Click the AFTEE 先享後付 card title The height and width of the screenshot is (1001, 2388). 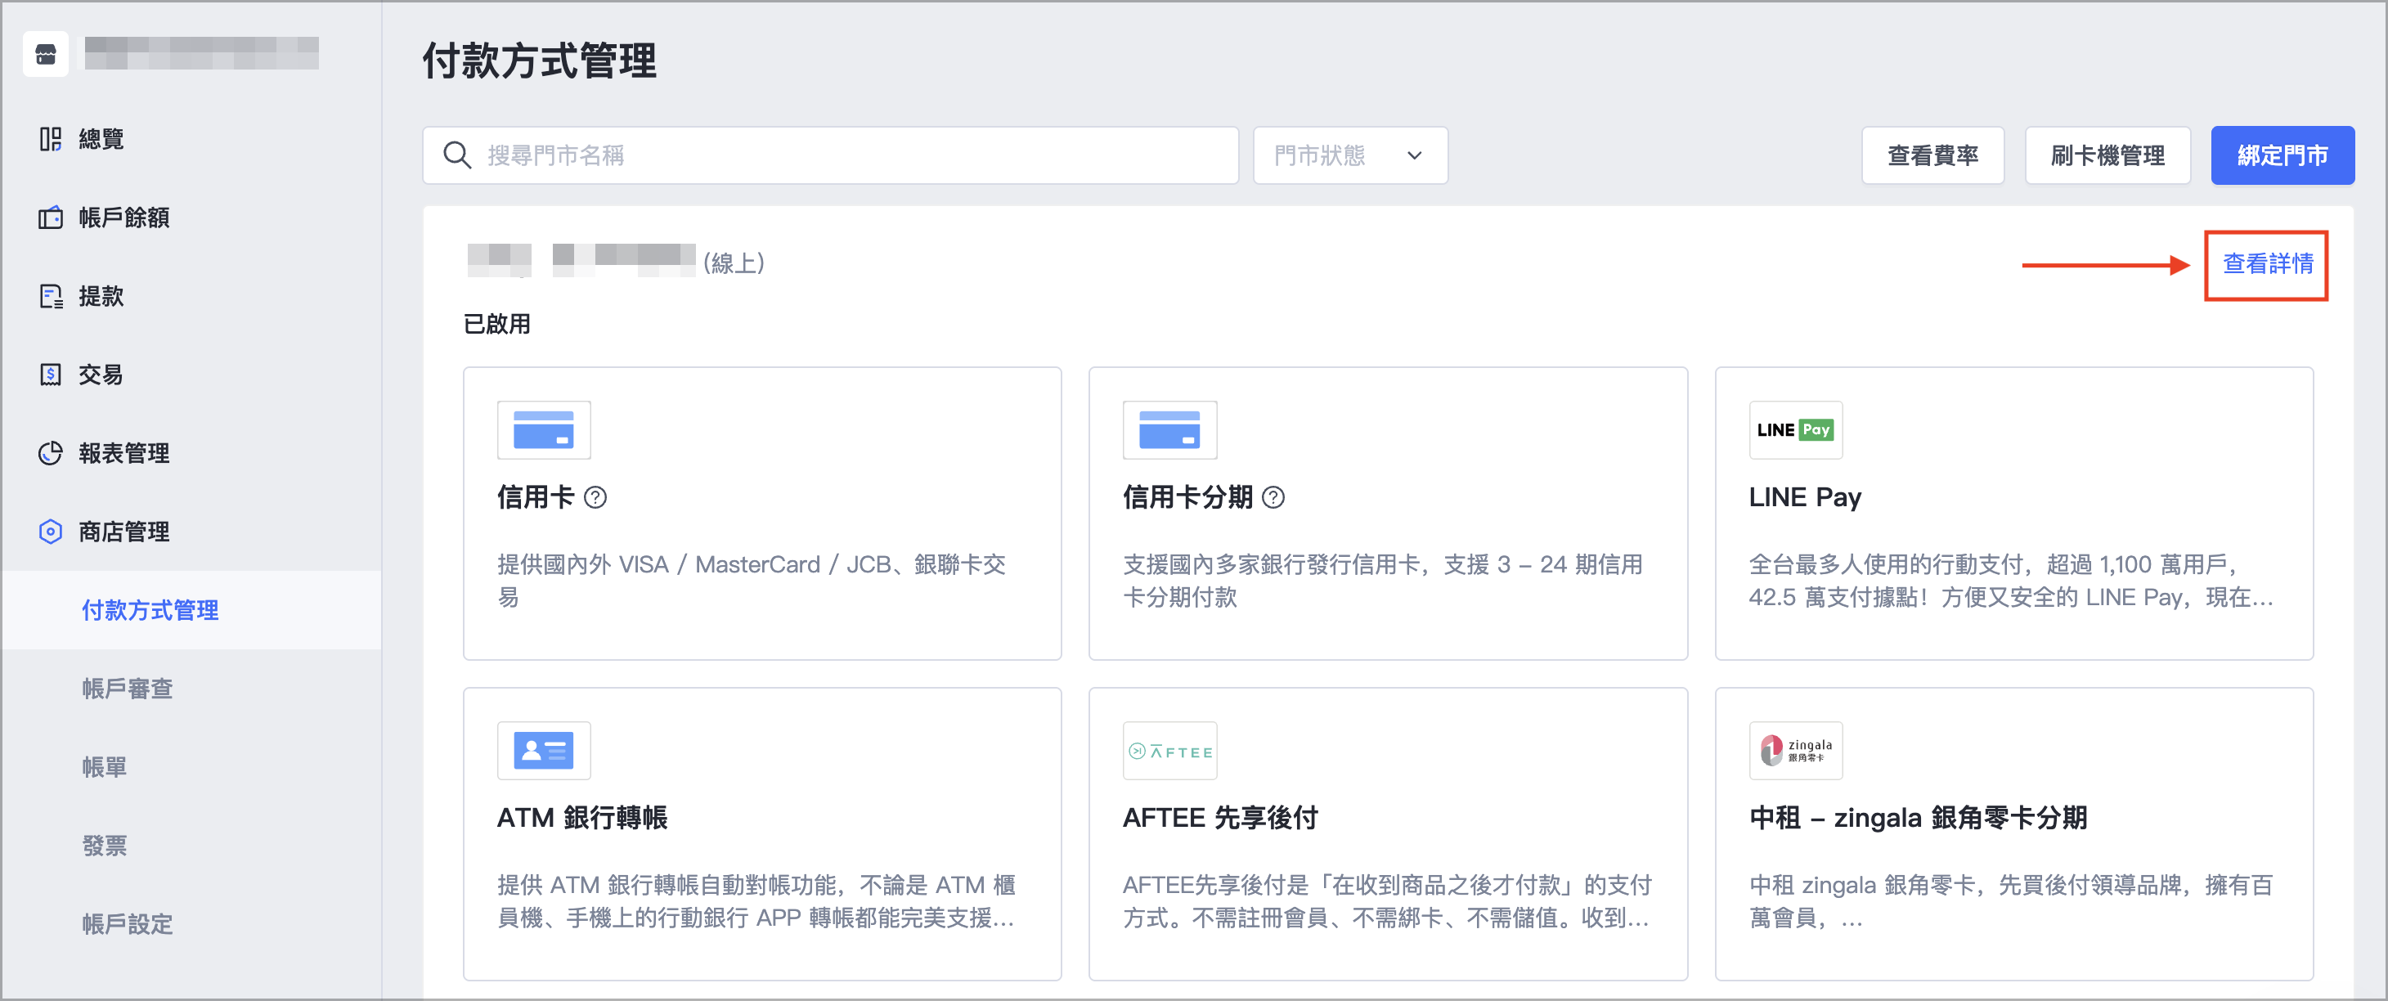(1220, 819)
